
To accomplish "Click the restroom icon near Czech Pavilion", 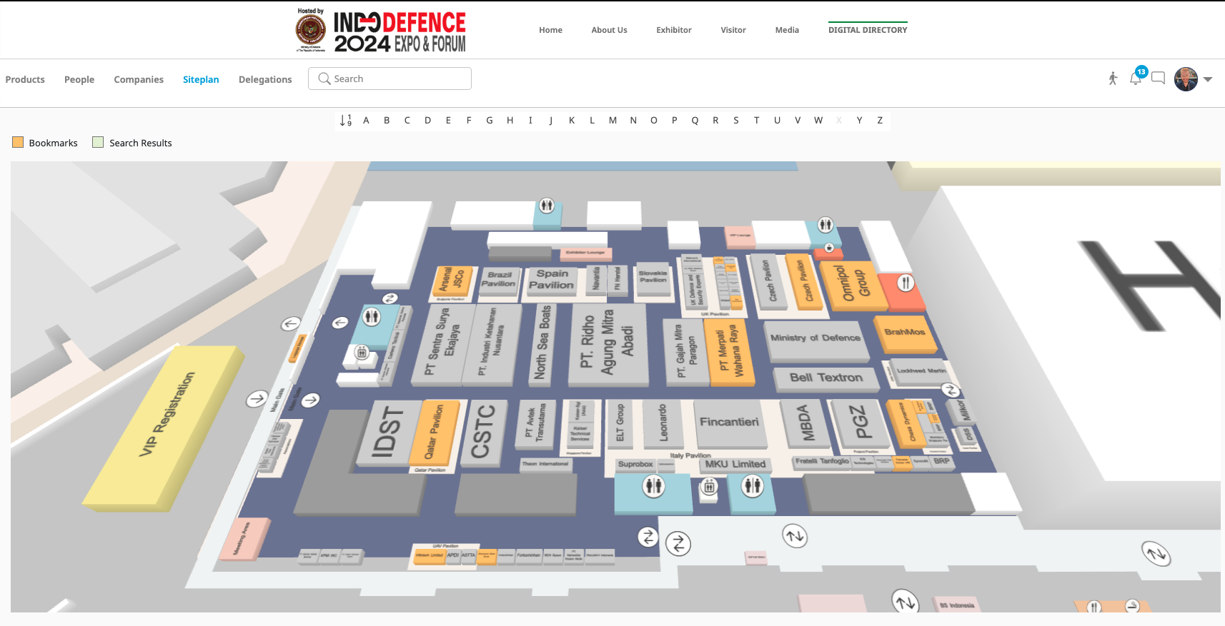I will point(825,225).
